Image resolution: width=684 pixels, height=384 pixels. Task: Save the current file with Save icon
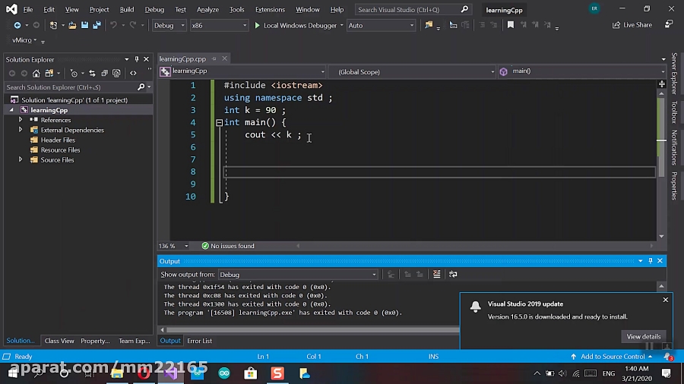[84, 25]
